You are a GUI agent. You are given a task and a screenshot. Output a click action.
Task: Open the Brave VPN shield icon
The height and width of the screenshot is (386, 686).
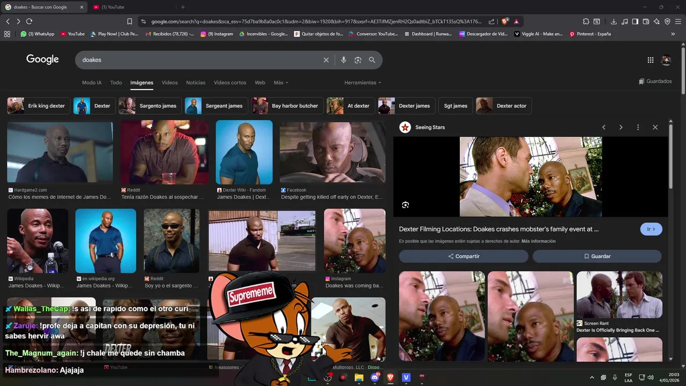667,21
